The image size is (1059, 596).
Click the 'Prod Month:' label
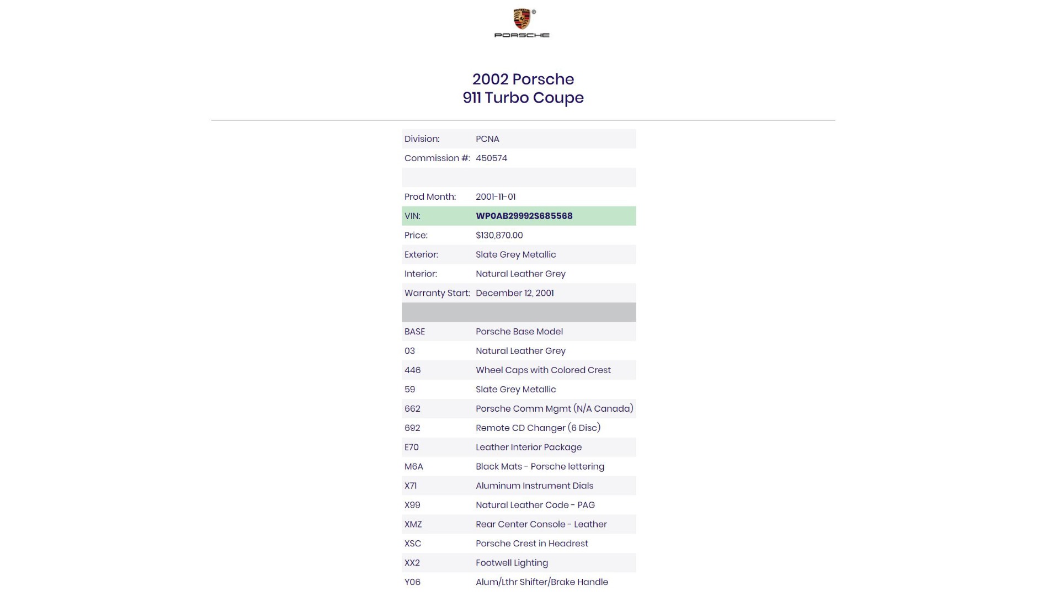click(430, 197)
